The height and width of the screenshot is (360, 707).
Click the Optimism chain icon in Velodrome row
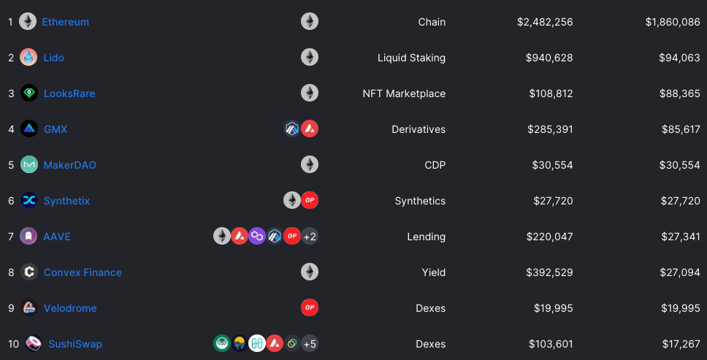point(310,307)
